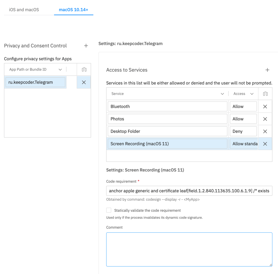Screen dimensions: 278x274
Task: Click the Code requirement input field
Action: pos(189,191)
